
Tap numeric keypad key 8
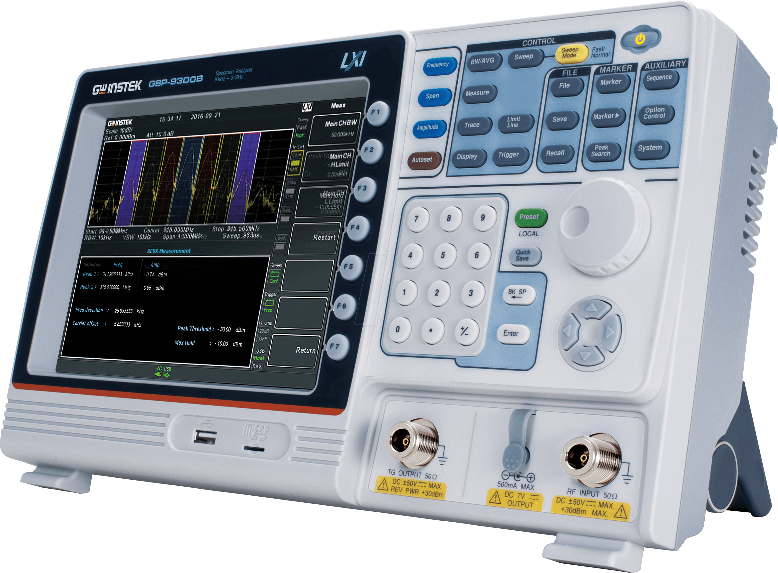pos(451,218)
